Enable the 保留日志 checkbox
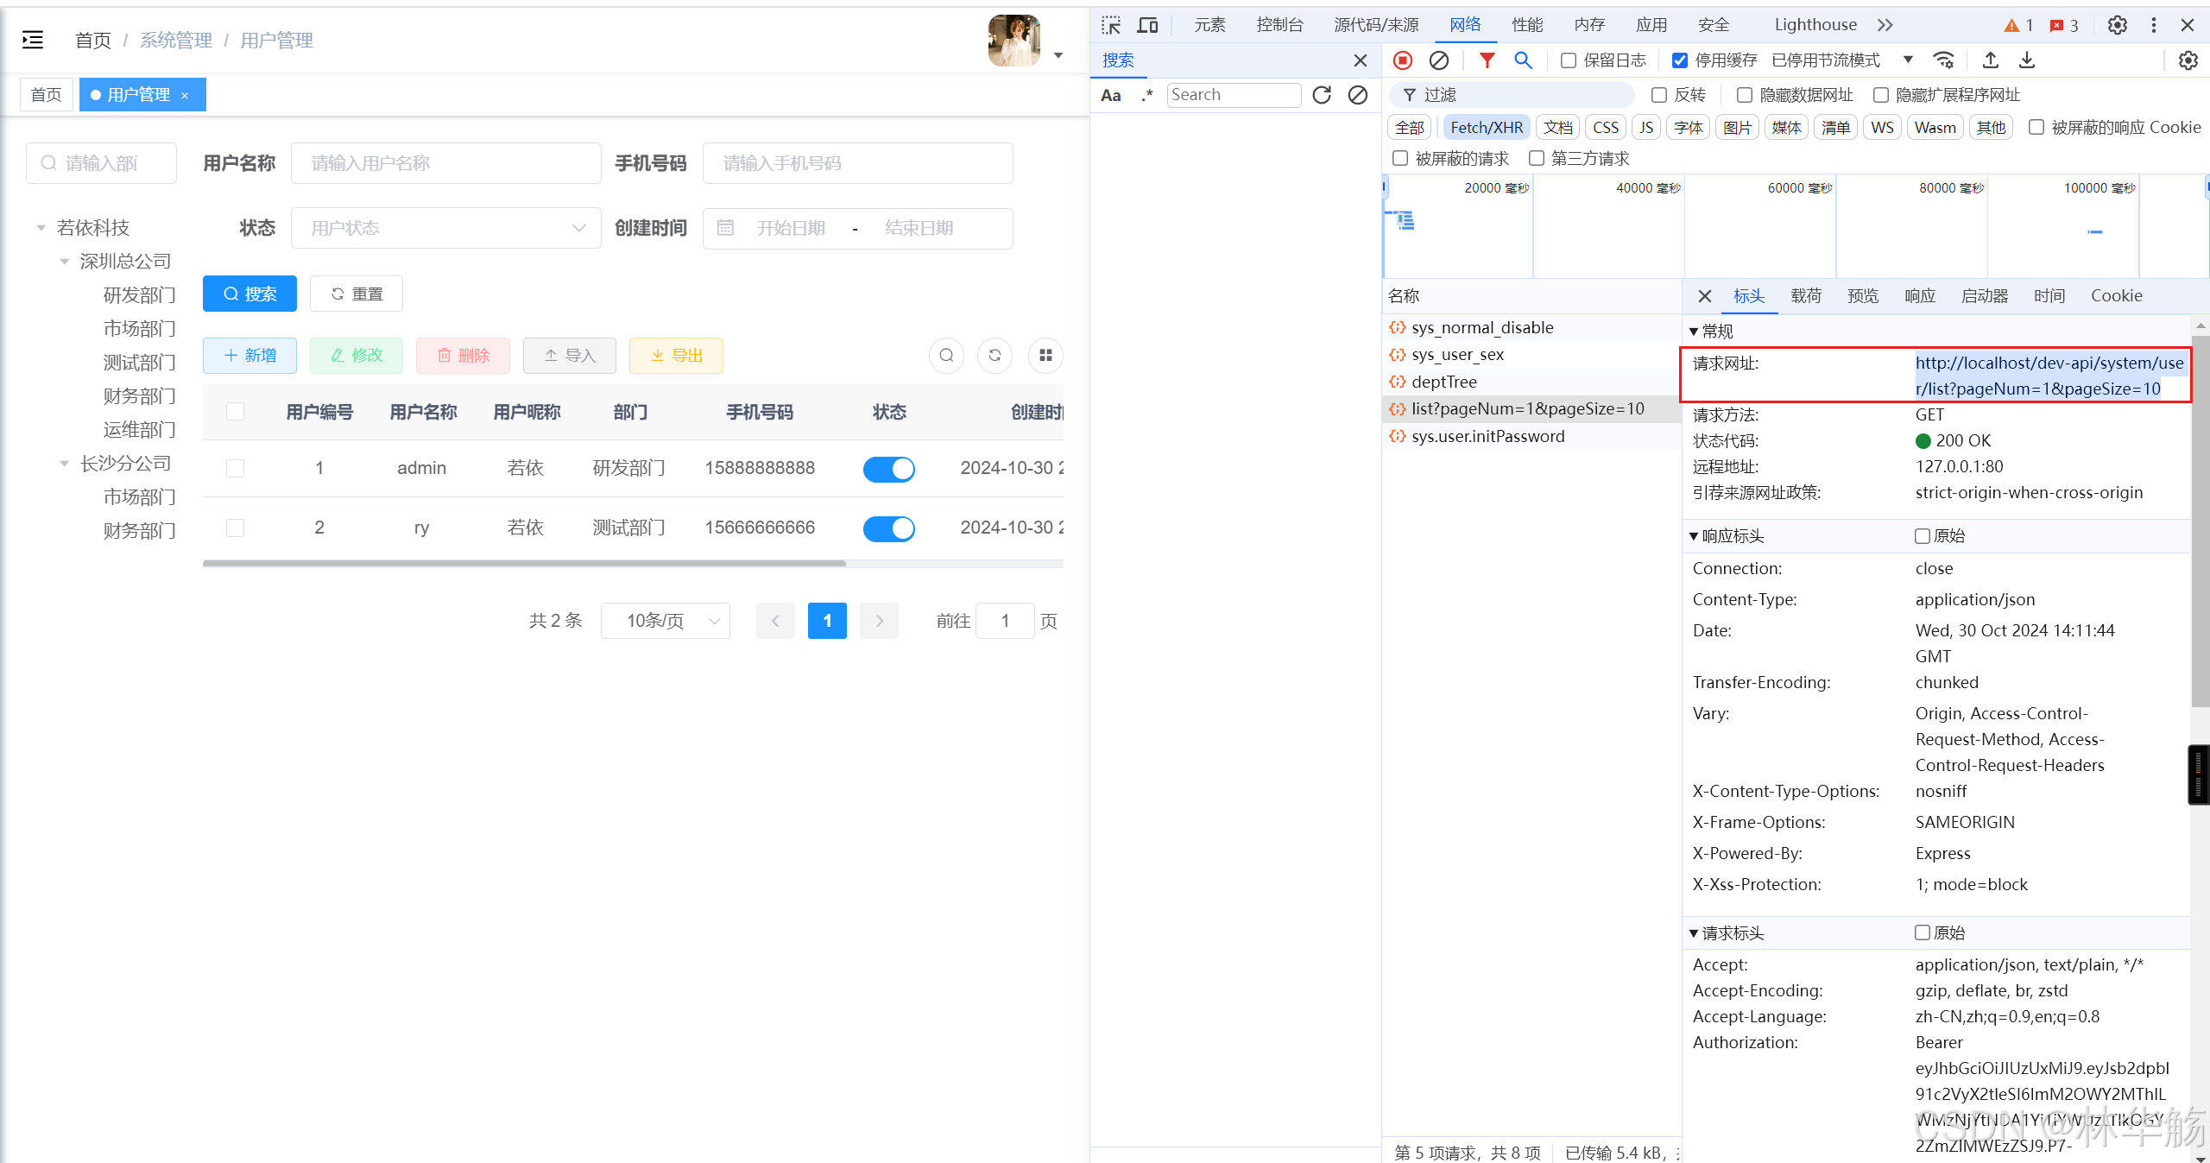The width and height of the screenshot is (2210, 1163). (1569, 60)
